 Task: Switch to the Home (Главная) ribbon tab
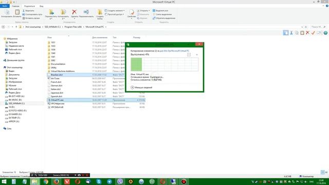pyautogui.click(x=15, y=6)
